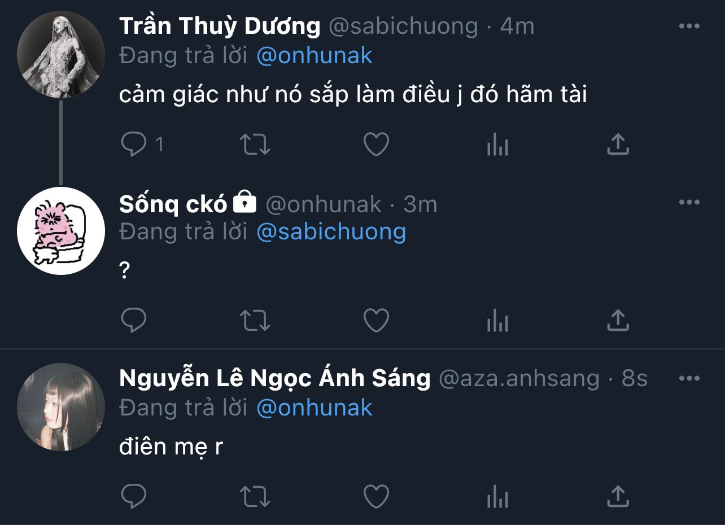The image size is (725, 525).
Task: Open Sốnq ckó's cartoon avatar
Action: [61, 231]
